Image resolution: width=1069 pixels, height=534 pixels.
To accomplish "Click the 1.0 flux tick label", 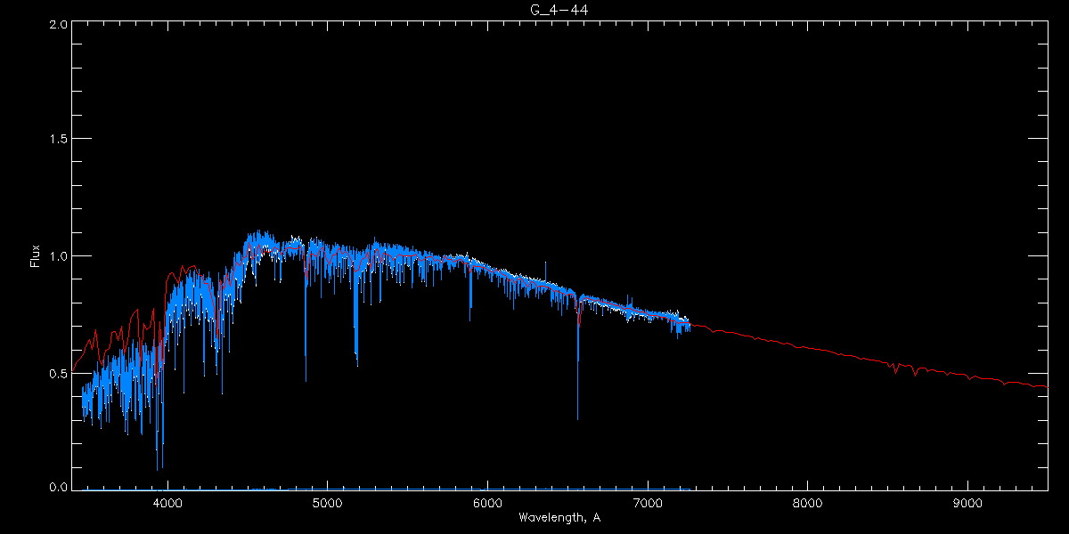I will click(x=58, y=256).
